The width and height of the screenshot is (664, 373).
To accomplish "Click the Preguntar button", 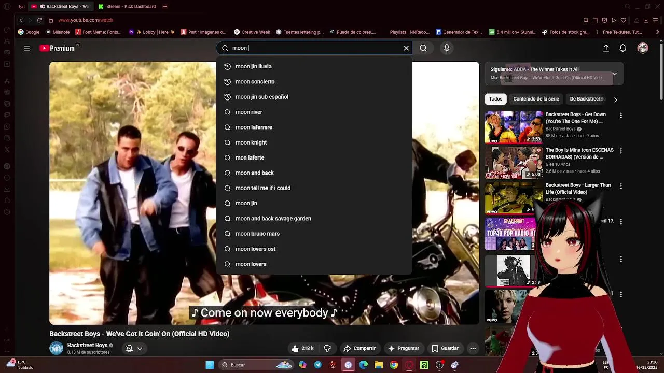I will tap(403, 348).
